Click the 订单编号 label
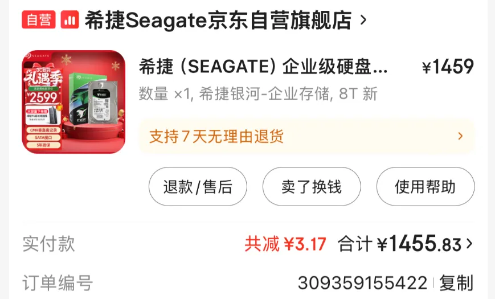The width and height of the screenshot is (495, 299). pos(58,282)
